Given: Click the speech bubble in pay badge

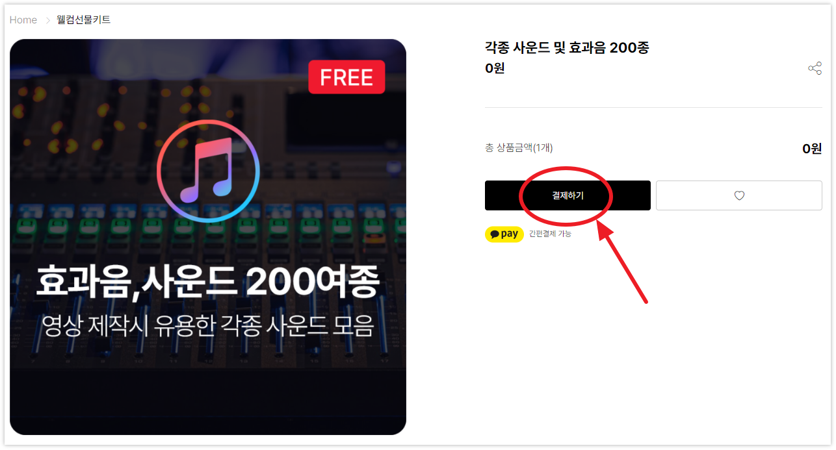Looking at the screenshot, I should pos(495,234).
